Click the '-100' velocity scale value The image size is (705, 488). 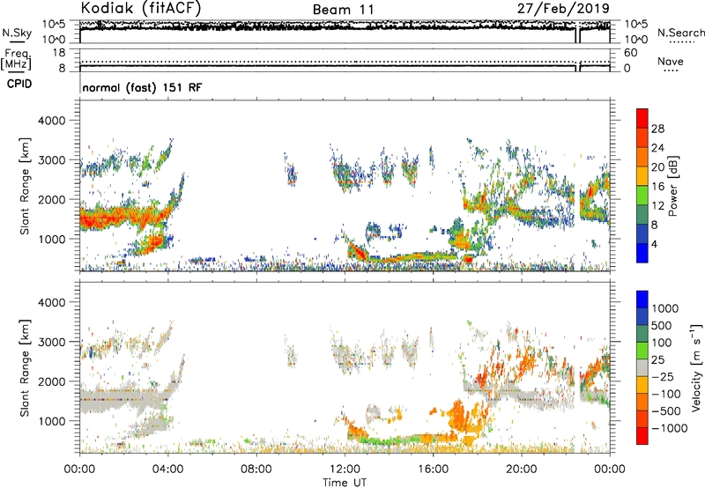(666, 394)
